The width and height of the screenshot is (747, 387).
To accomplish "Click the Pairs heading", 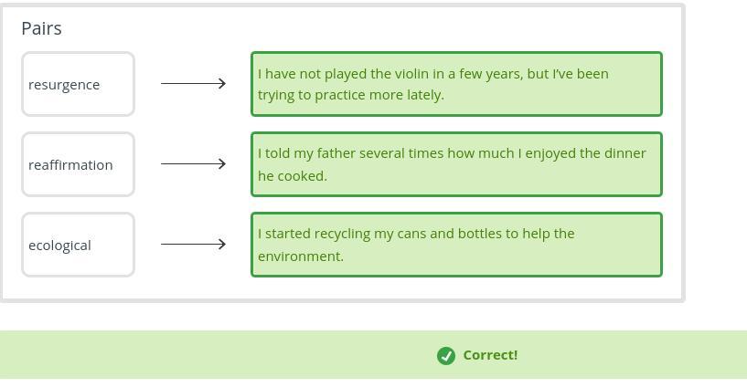I will (x=42, y=28).
